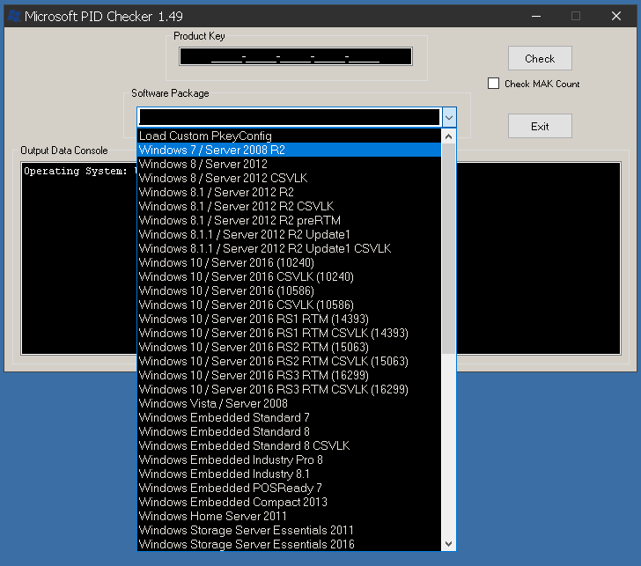Select Windows Storage Server Essentials 2011
This screenshot has width=641, height=566.
289,531
